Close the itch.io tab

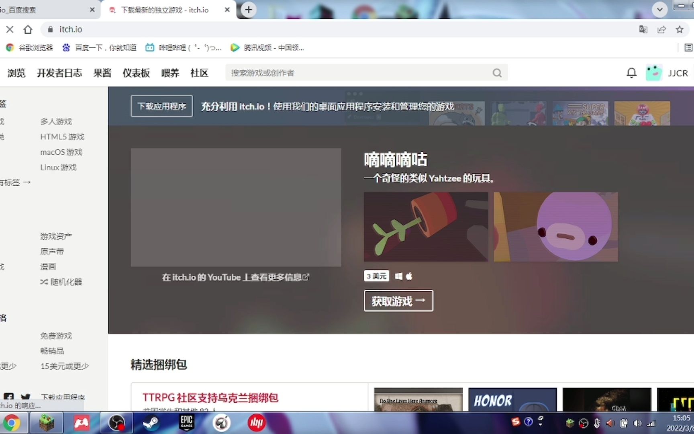coord(227,10)
